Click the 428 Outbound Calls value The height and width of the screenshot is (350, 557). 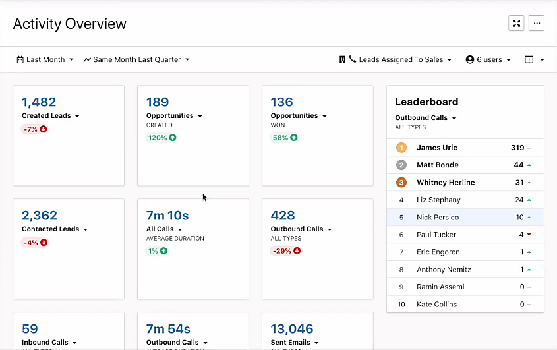283,216
